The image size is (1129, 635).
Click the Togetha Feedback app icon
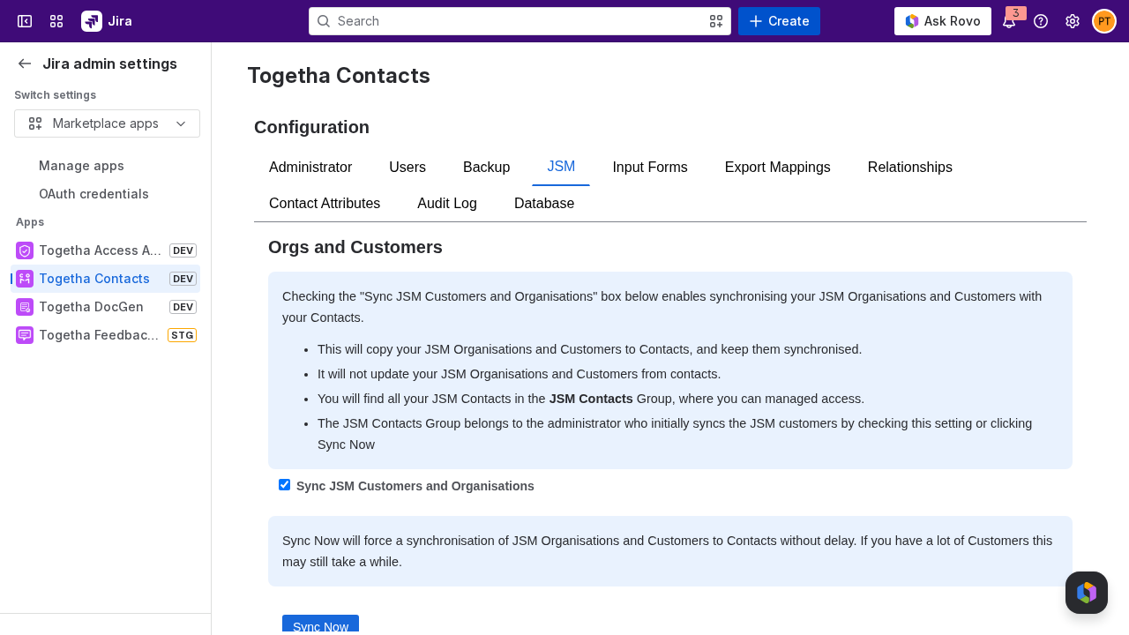(x=25, y=335)
